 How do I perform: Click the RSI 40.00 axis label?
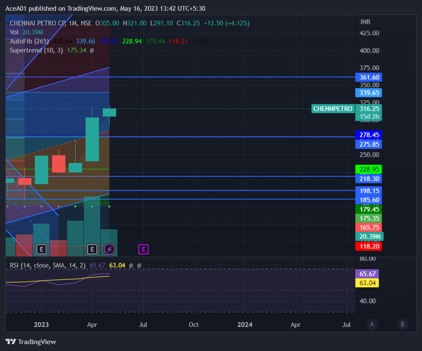[x=367, y=301]
